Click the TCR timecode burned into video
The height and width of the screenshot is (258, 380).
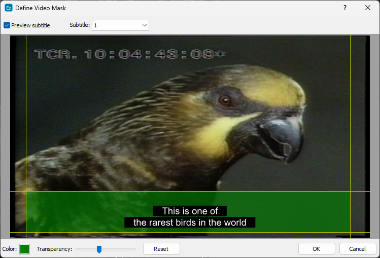[129, 54]
